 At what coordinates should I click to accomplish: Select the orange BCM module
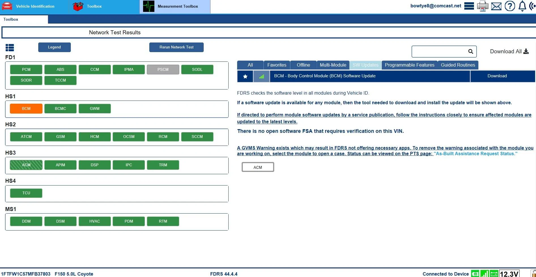tap(26, 108)
